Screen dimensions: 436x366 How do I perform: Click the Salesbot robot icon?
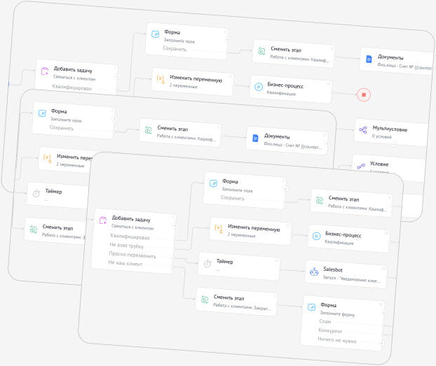314,272
